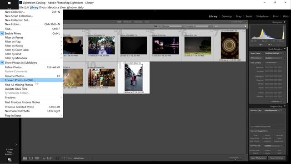Open Filter by Metadata submenu
The image size is (291, 164).
pos(31,58)
